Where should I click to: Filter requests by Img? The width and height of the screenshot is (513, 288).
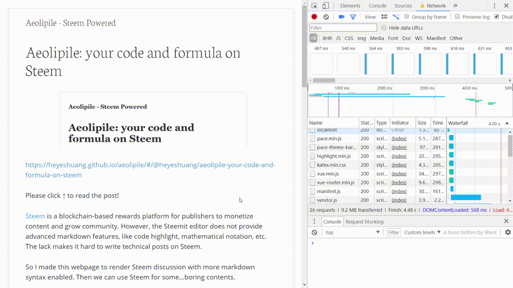click(362, 38)
